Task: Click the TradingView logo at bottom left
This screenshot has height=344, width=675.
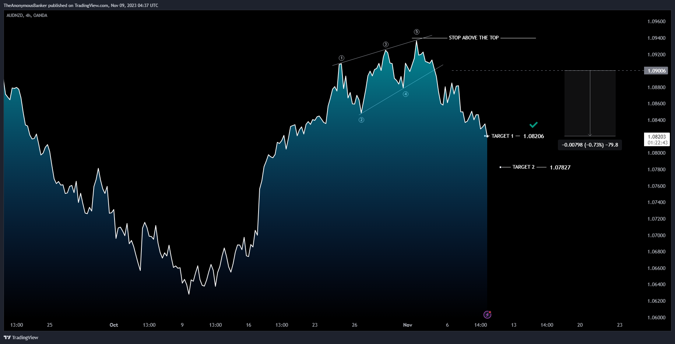Action: point(21,337)
